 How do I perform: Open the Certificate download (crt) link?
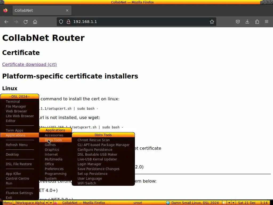point(29,64)
